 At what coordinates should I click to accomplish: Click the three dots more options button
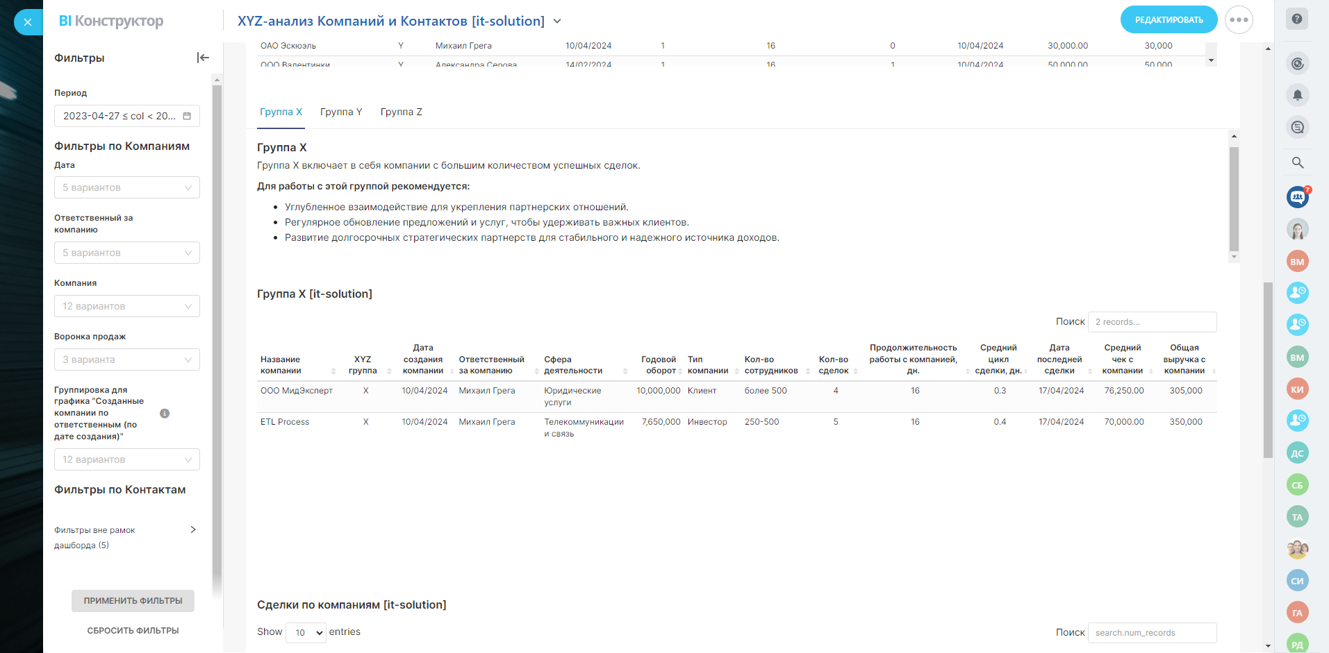(x=1239, y=20)
